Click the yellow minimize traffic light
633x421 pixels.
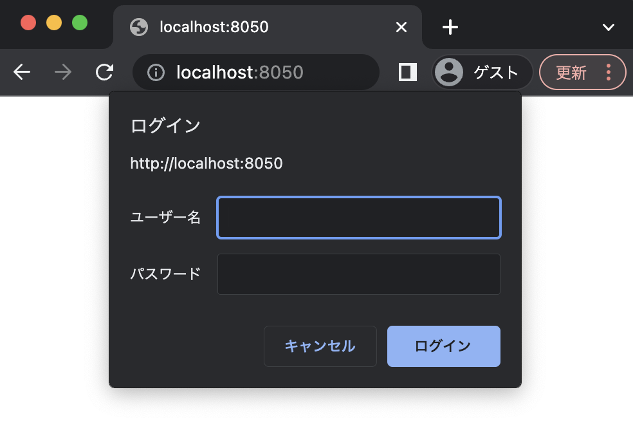pyautogui.click(x=53, y=21)
